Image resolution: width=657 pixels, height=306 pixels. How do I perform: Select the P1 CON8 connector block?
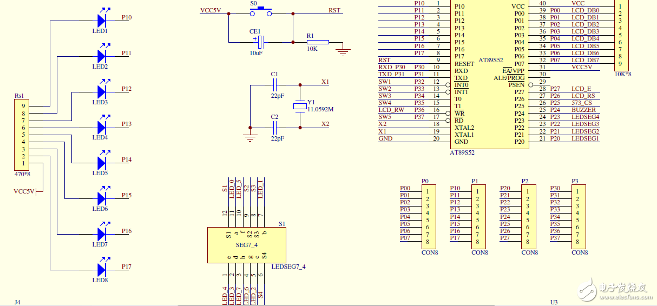pyautogui.click(x=479, y=216)
